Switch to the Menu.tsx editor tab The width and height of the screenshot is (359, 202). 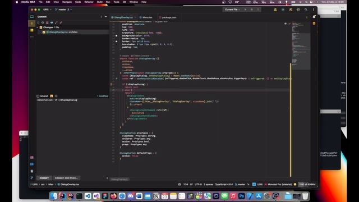click(146, 17)
